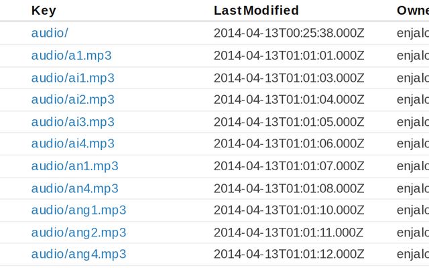Click the owner cell for audio/an1.mp3
Viewport: 429px width, 268px height.
tap(412, 166)
